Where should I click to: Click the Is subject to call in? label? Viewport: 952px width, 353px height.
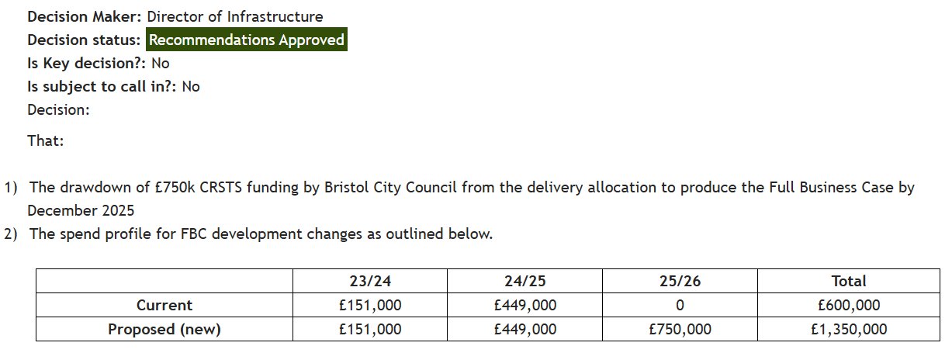tap(102, 87)
